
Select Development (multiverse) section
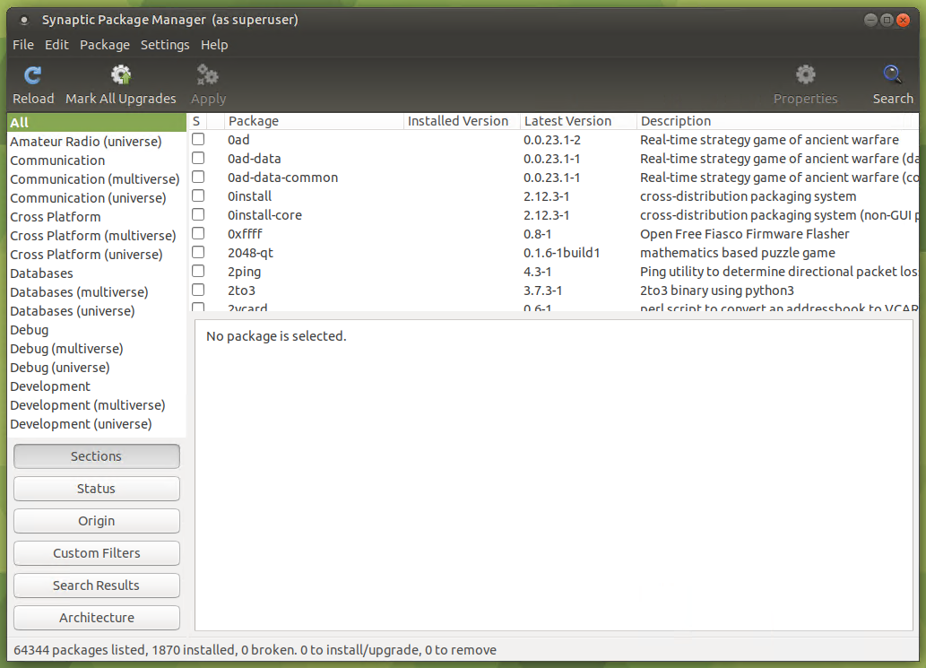click(x=97, y=405)
